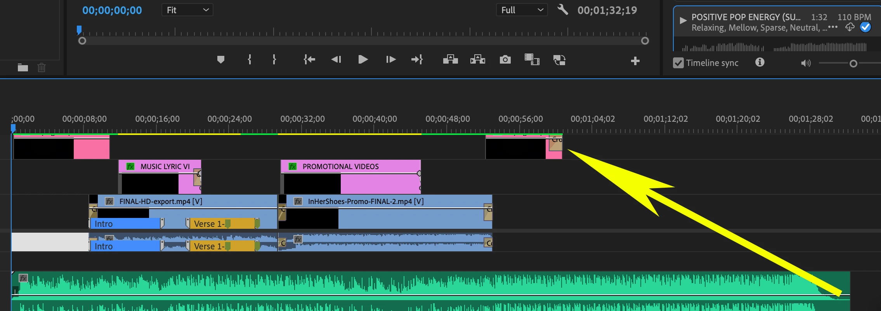Select the Verse 1 marker on the video clip

click(x=222, y=224)
